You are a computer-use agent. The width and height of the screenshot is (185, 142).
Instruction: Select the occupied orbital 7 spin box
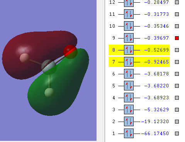(x=129, y=62)
